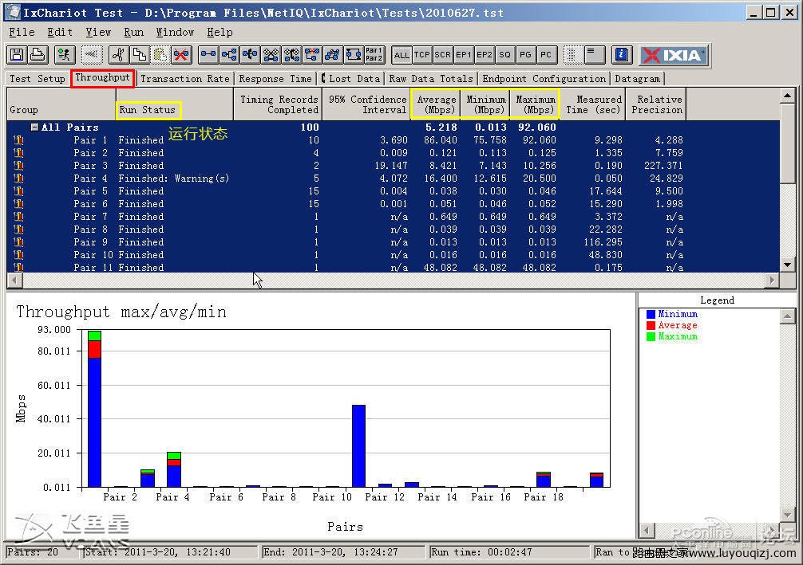Click the Add multicast group icon
803x565 pixels.
pos(229,55)
